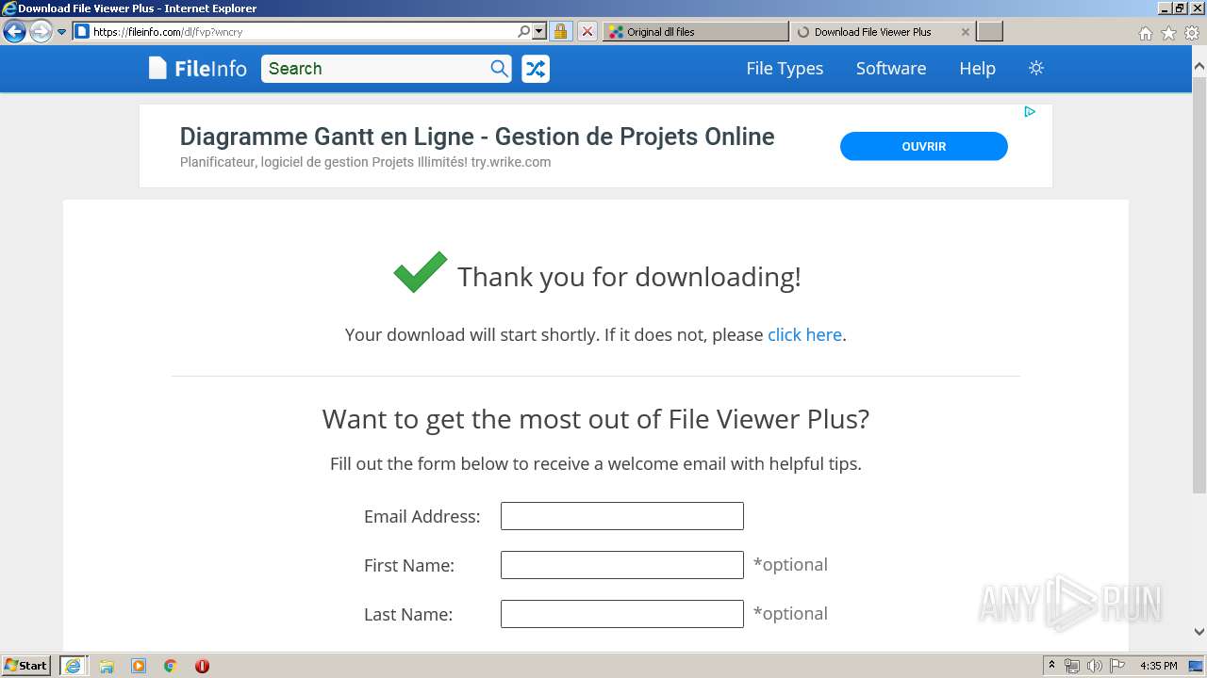Click the page scrollbar up arrow

pyautogui.click(x=1199, y=67)
